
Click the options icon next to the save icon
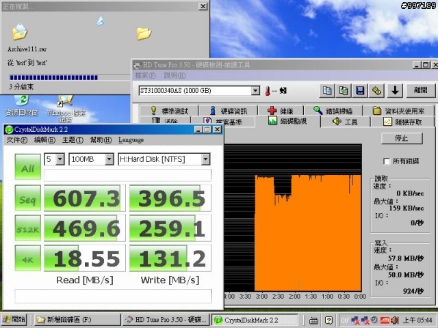point(376,90)
